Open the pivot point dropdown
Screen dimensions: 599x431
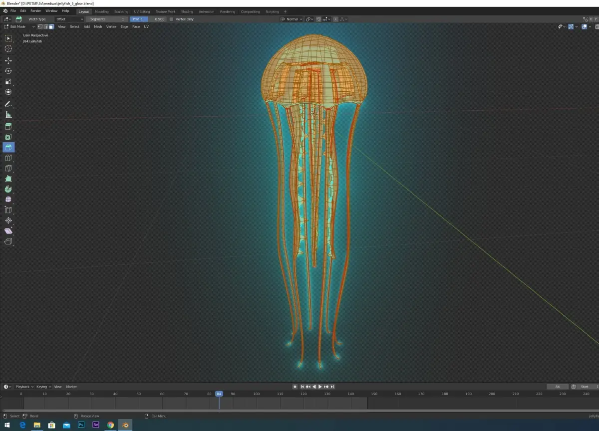coord(309,19)
